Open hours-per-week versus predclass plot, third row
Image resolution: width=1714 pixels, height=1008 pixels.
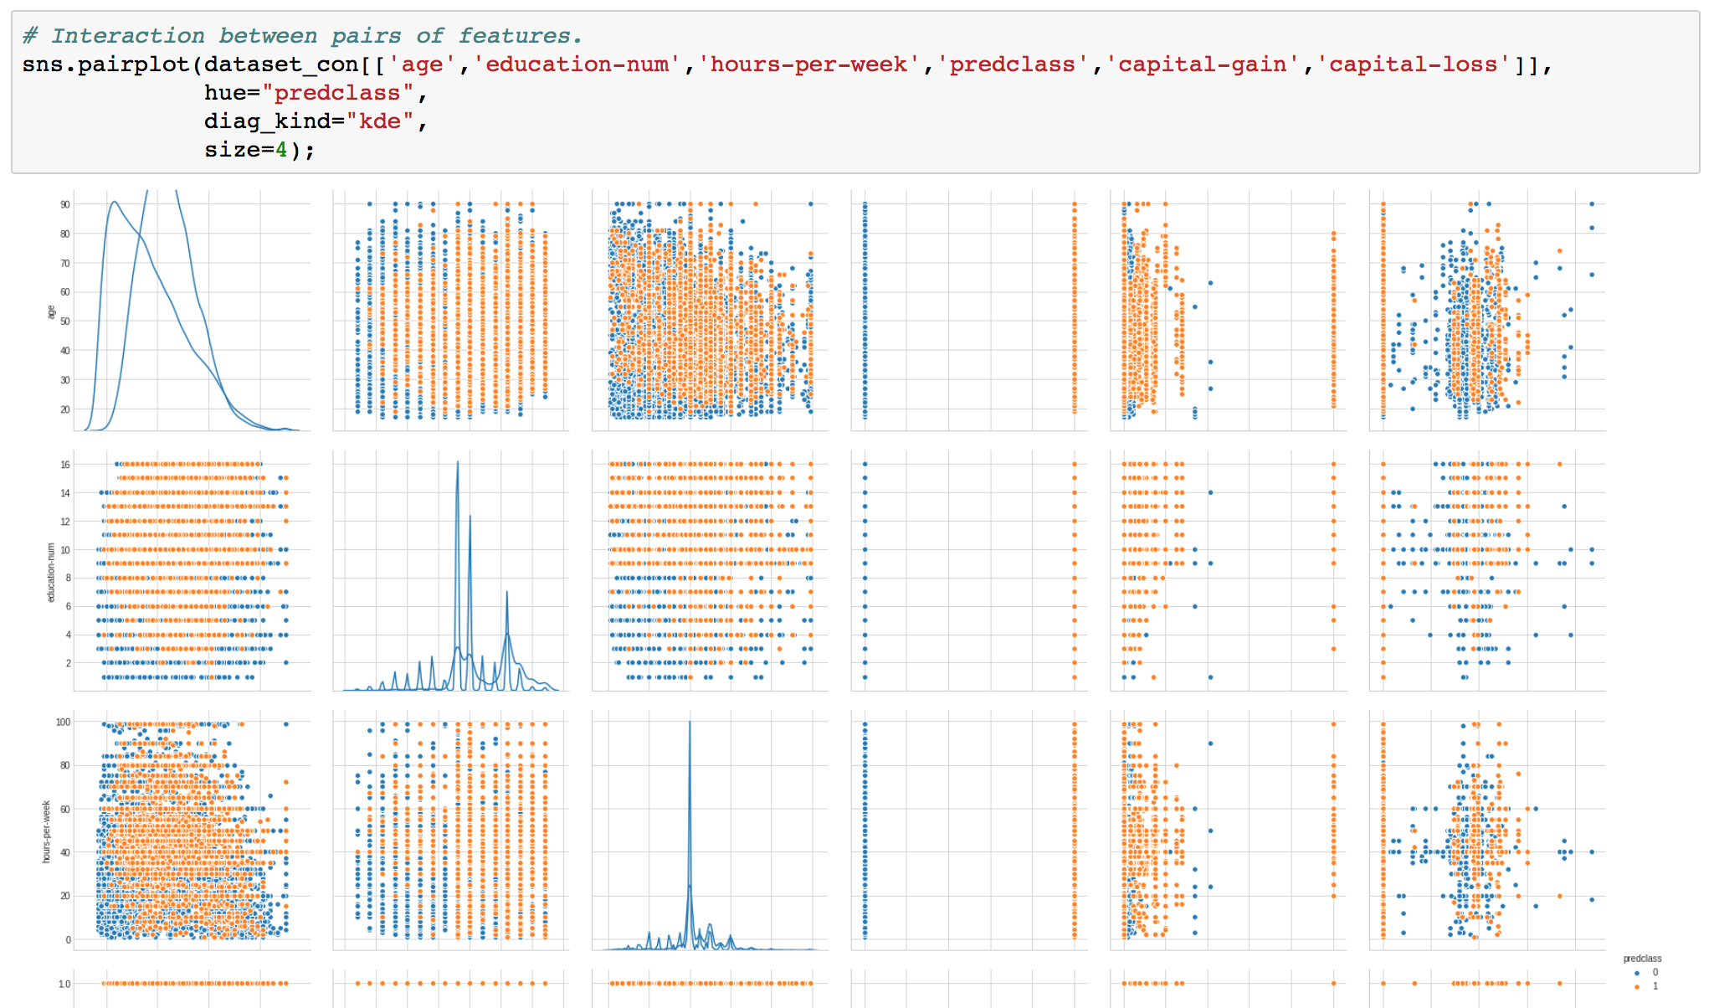(969, 830)
